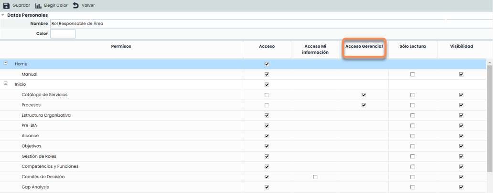Click the scrollbar up arrow

[x=489, y=62]
